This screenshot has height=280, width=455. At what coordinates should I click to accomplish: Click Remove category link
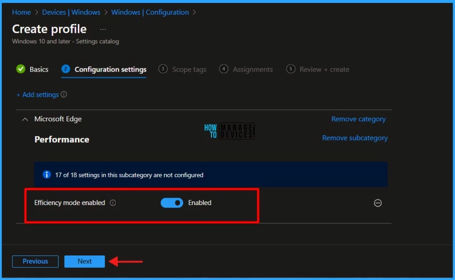[x=358, y=119]
